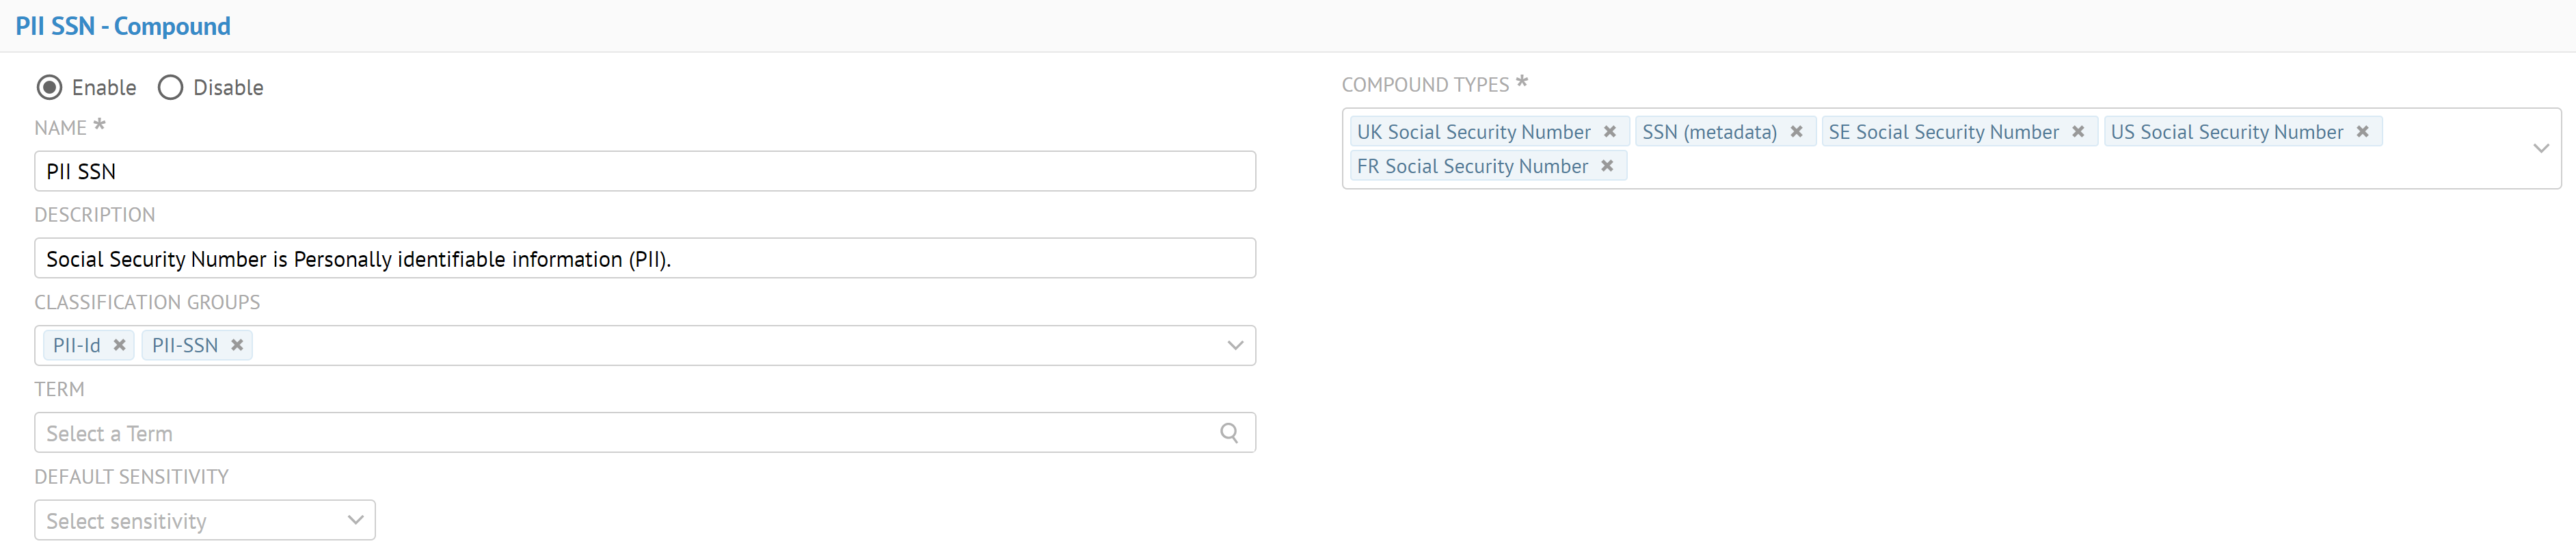This screenshot has width=2576, height=548.
Task: Focus the Select a Term field
Action: pyautogui.click(x=620, y=433)
